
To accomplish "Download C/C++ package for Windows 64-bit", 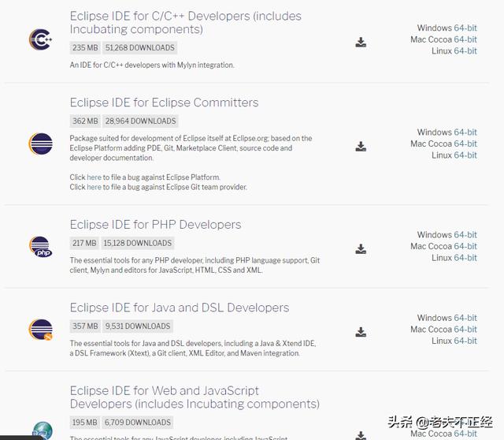I will 465,28.
